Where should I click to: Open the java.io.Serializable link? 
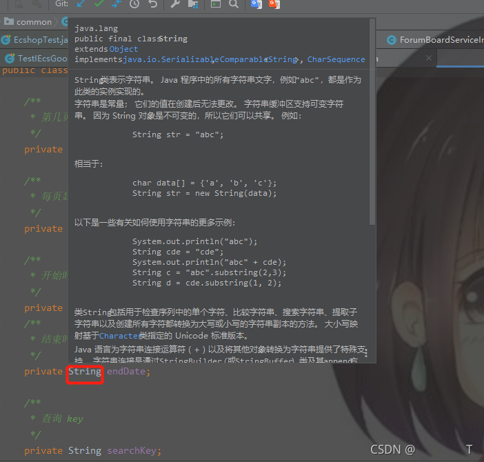coord(171,59)
